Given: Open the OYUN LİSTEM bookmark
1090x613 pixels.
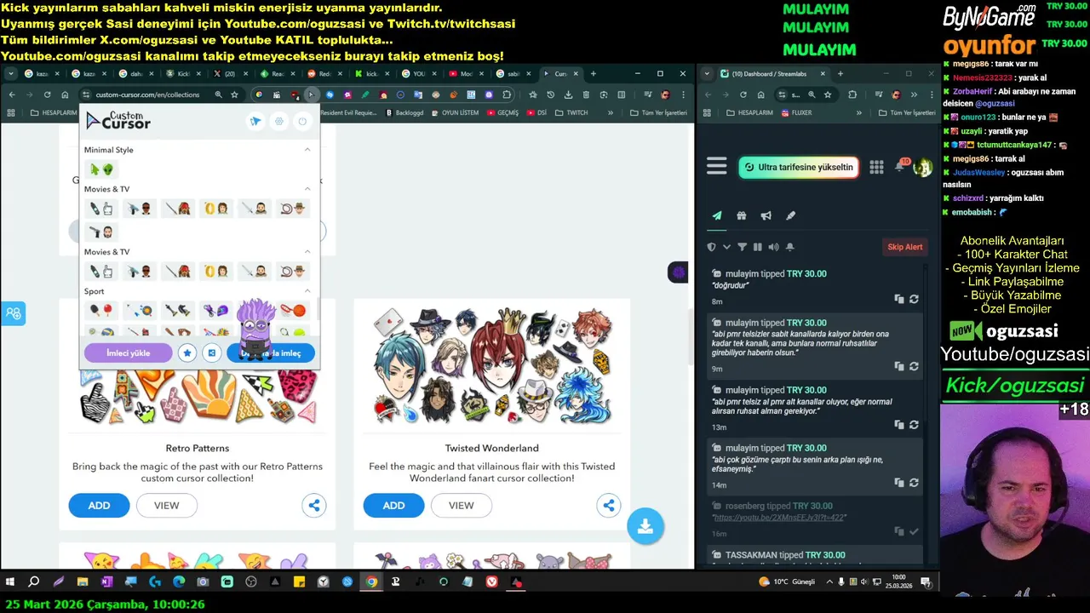Looking at the screenshot, I should [x=454, y=112].
